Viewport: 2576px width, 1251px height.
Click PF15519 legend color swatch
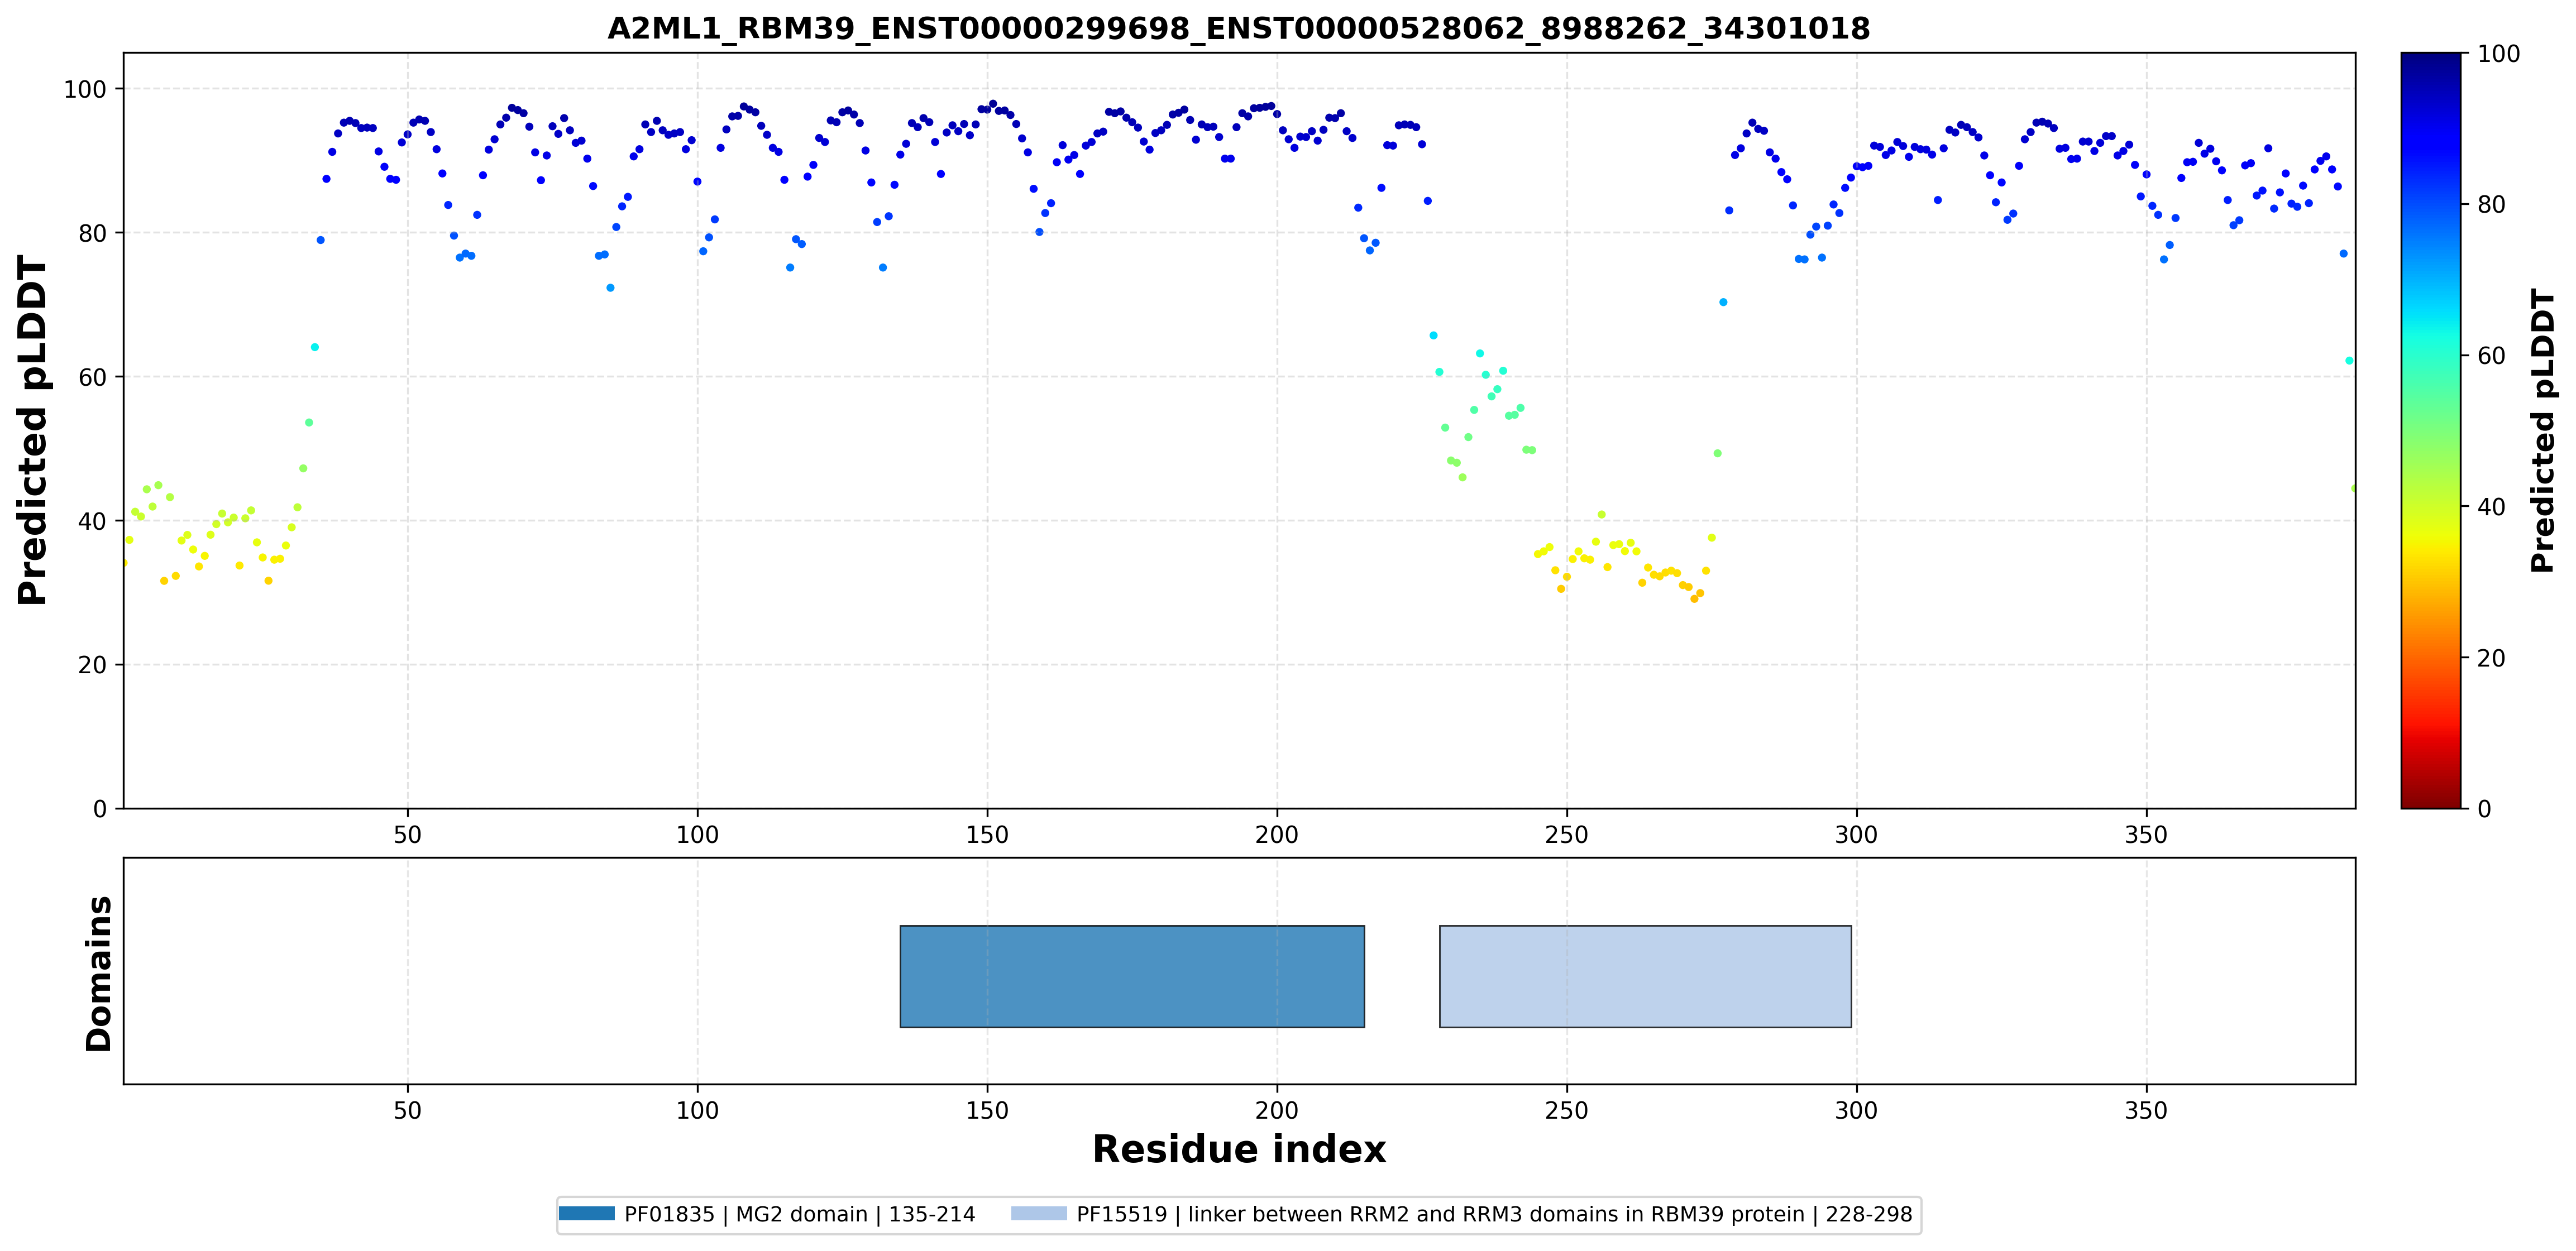point(1039,1214)
